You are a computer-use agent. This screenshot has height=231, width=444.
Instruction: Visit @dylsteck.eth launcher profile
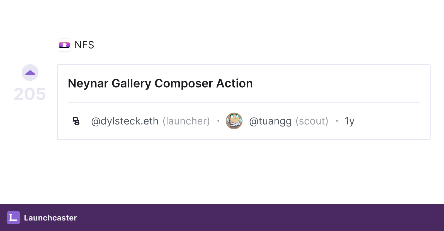[x=125, y=121]
